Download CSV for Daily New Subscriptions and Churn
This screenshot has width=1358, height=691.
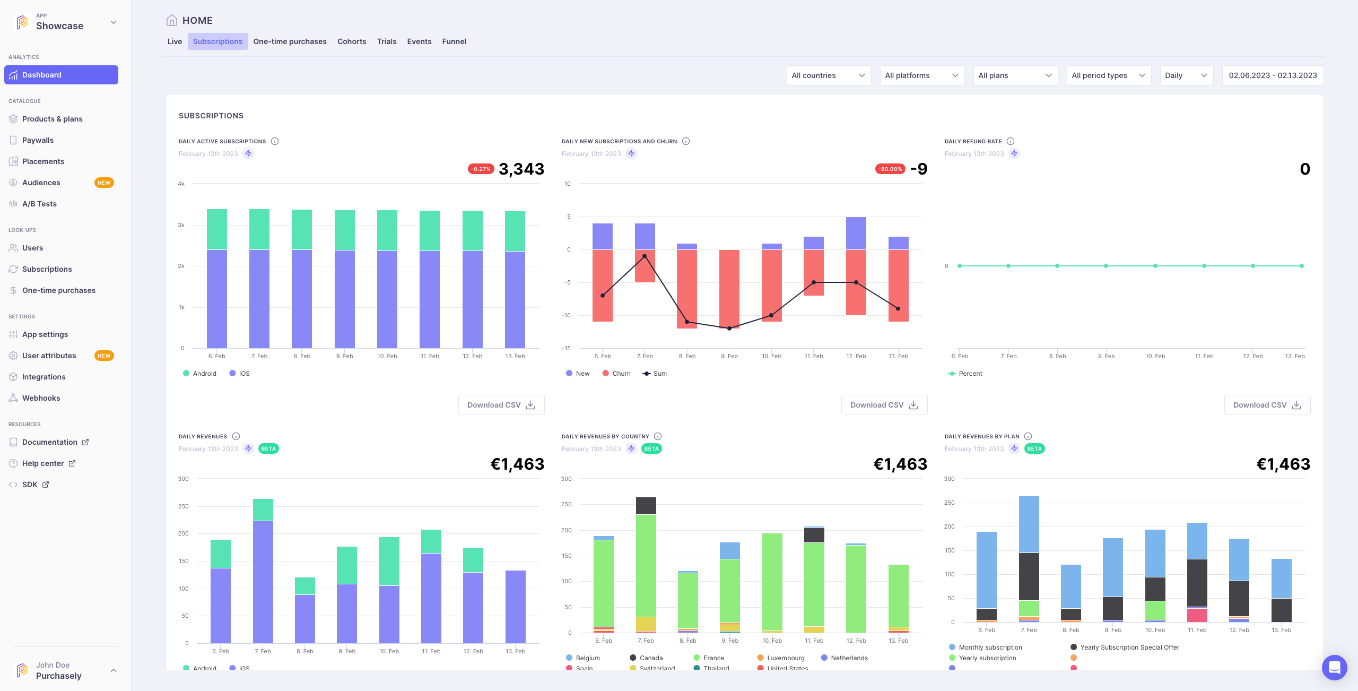(884, 404)
